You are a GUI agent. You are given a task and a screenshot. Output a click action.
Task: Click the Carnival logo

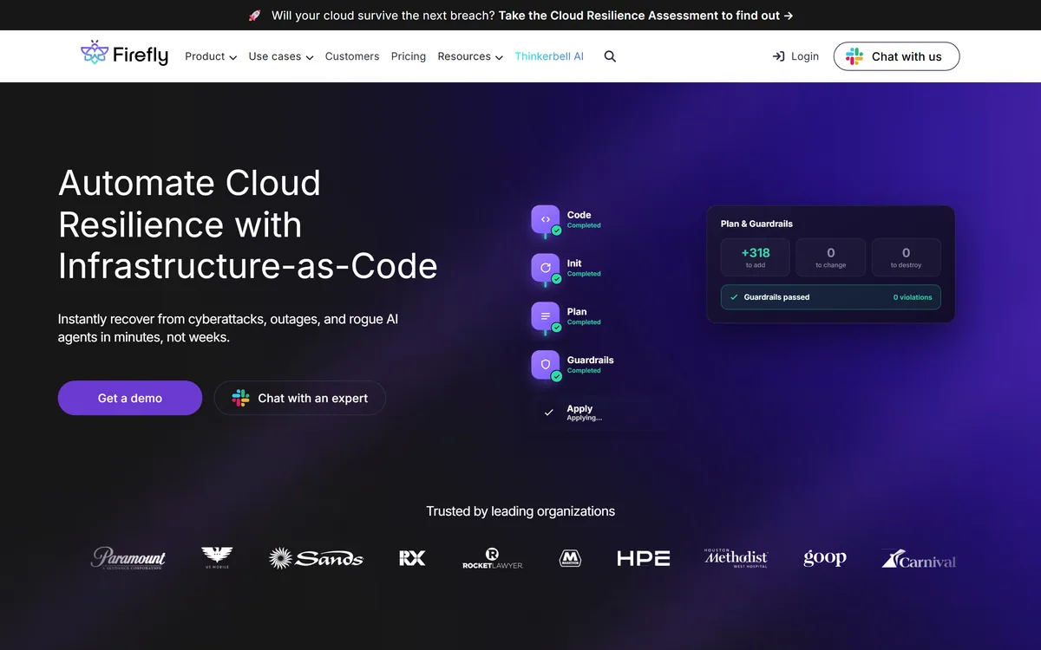(919, 559)
